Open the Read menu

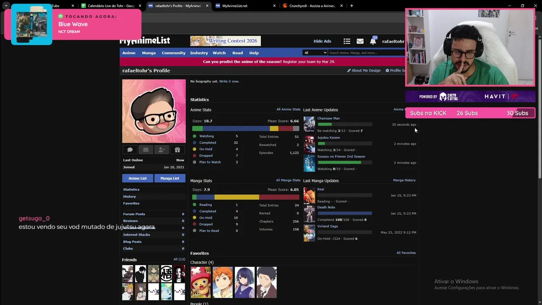[x=238, y=53]
